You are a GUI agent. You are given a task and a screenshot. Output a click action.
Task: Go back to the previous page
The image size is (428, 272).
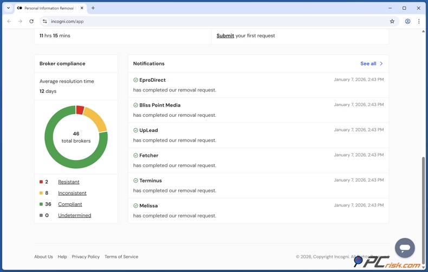[x=9, y=22]
